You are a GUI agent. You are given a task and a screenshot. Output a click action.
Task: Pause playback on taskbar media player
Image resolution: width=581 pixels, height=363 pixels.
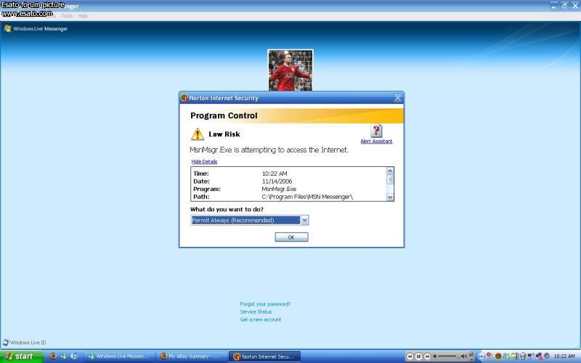coord(418,356)
